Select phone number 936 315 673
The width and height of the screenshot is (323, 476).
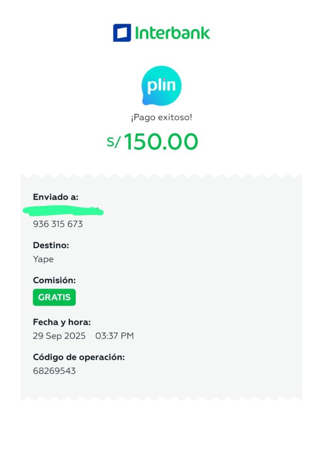click(x=58, y=224)
